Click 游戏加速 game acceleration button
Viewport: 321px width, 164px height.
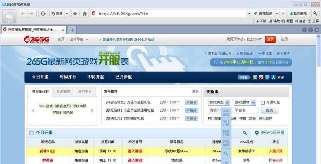pyautogui.click(x=263, y=14)
